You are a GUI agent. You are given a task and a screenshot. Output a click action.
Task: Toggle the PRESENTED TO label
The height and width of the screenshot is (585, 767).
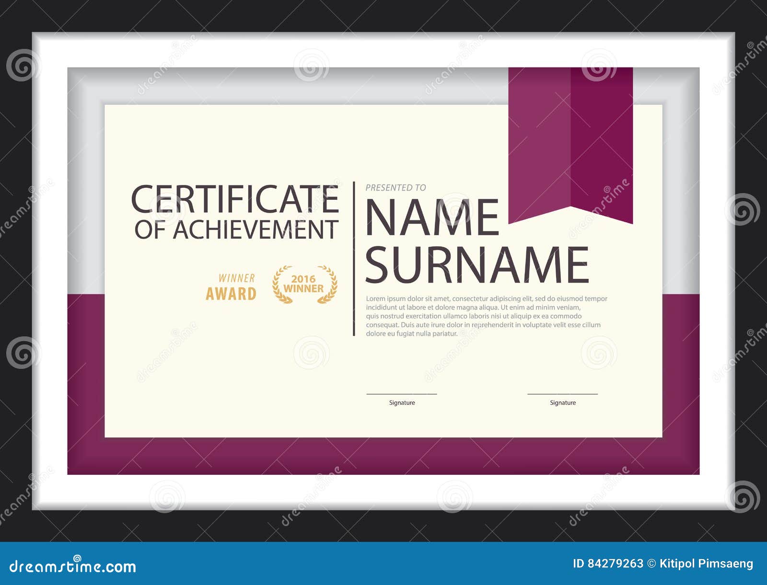[x=395, y=187]
